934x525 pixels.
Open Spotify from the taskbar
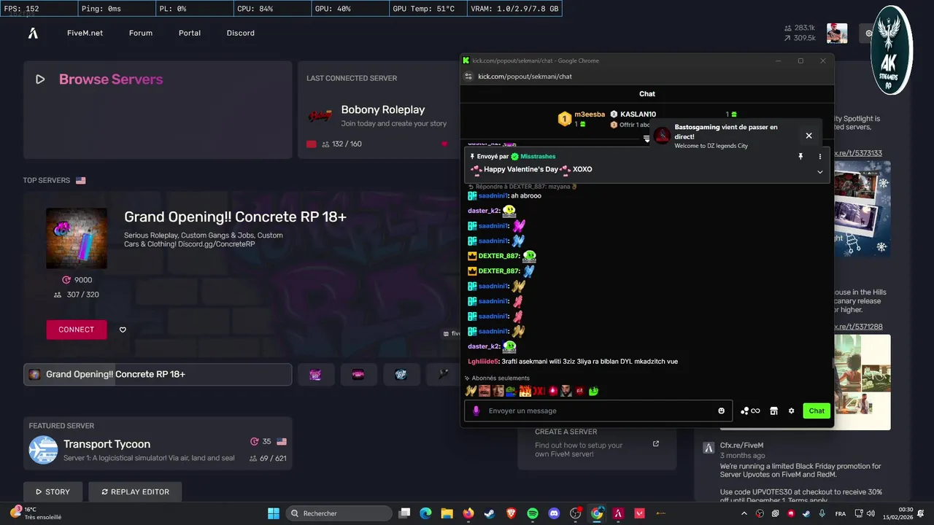[533, 513]
